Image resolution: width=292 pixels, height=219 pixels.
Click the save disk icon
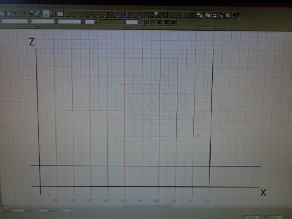[x=8, y=13]
